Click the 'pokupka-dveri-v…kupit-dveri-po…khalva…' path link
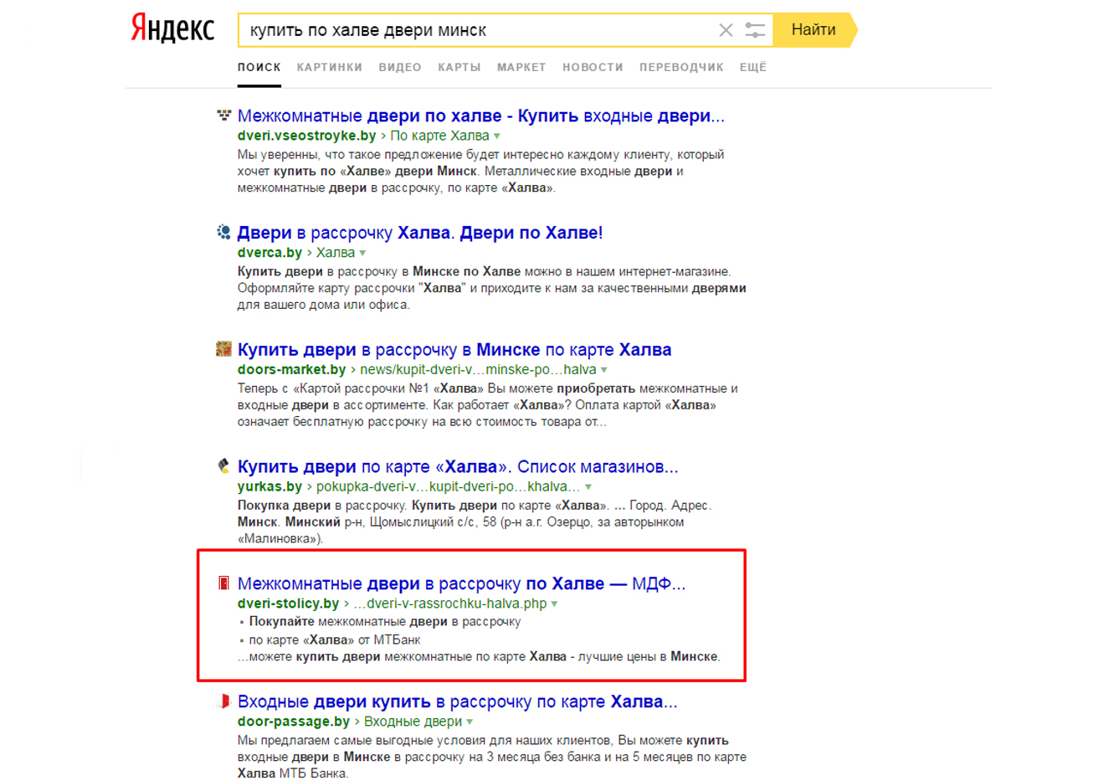1119x781 pixels. coord(448,486)
